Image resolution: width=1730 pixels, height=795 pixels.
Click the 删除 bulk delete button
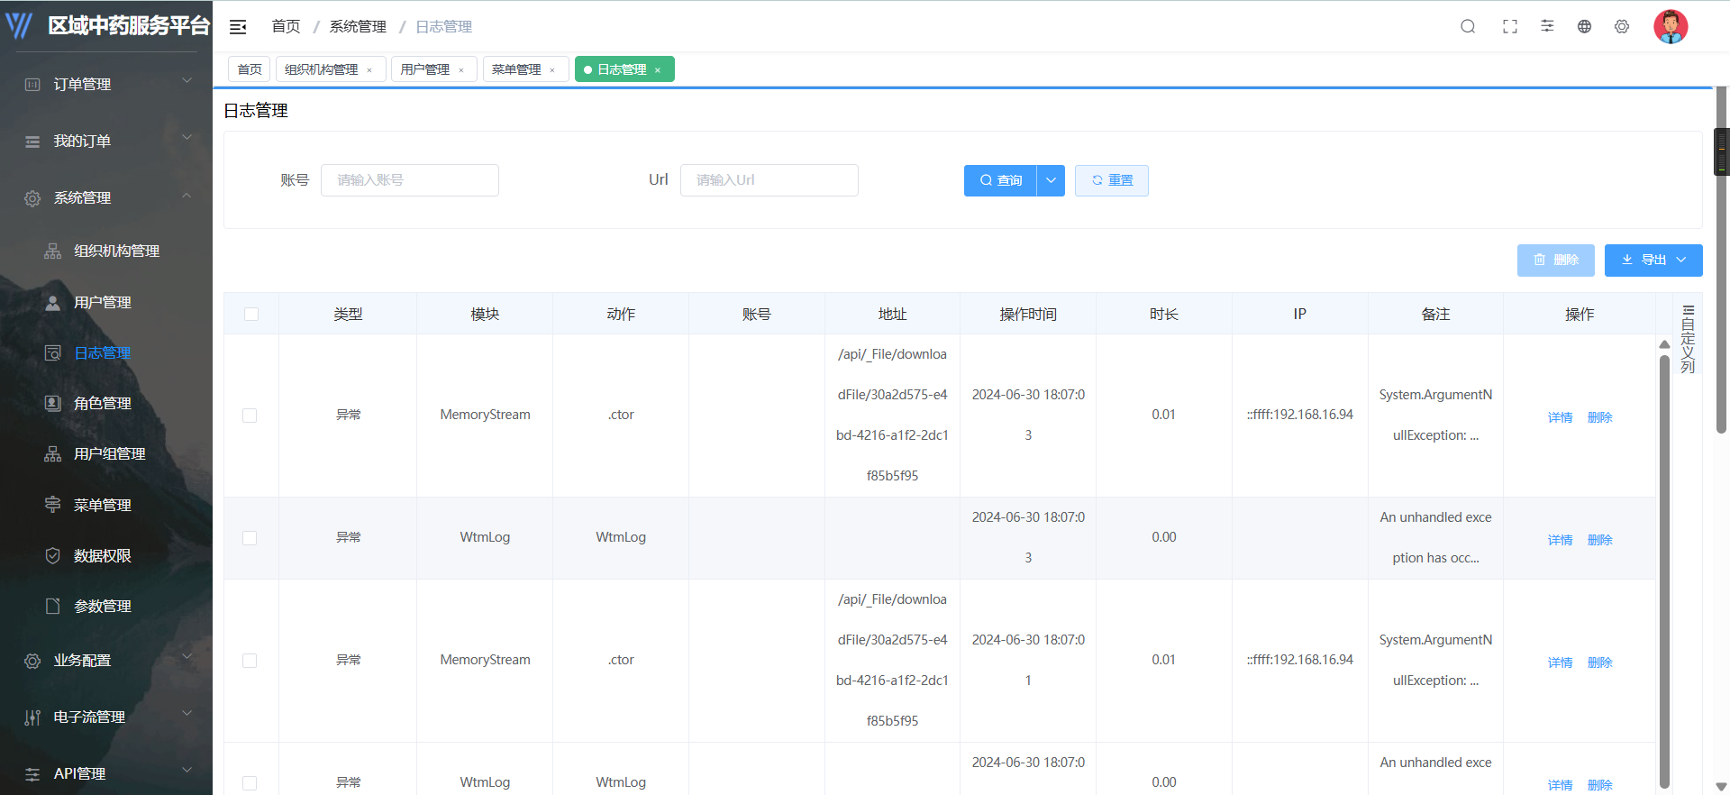(1556, 260)
